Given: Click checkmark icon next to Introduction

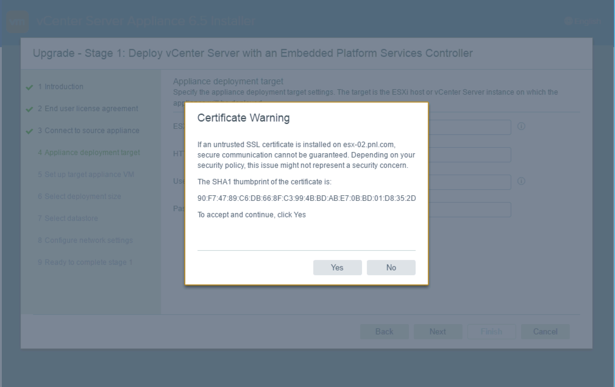Looking at the screenshot, I should coord(29,87).
